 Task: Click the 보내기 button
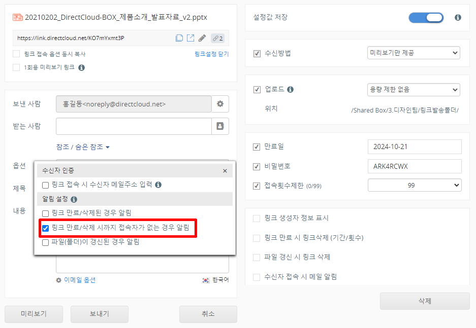pyautogui.click(x=100, y=314)
